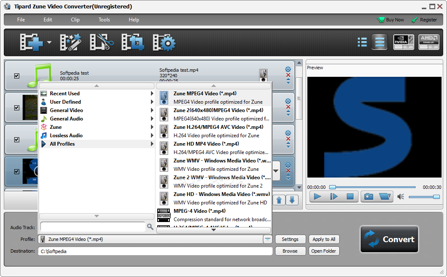The width and height of the screenshot is (447, 277).
Task: Remove second file row with red X
Action: pos(288,107)
